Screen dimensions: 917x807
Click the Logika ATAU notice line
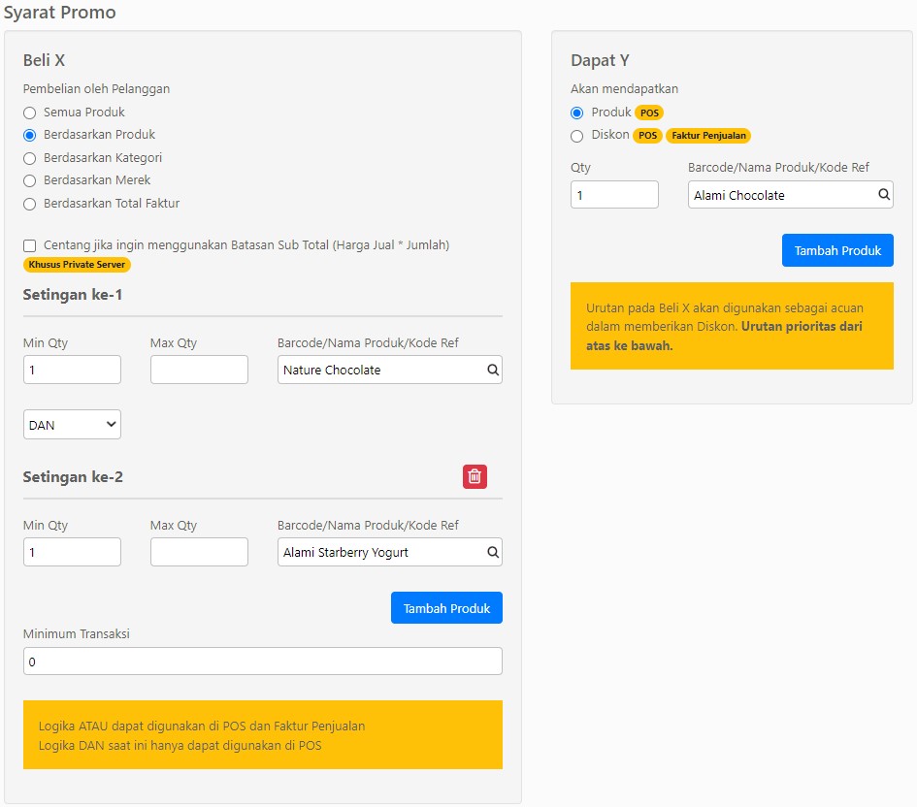tap(202, 726)
